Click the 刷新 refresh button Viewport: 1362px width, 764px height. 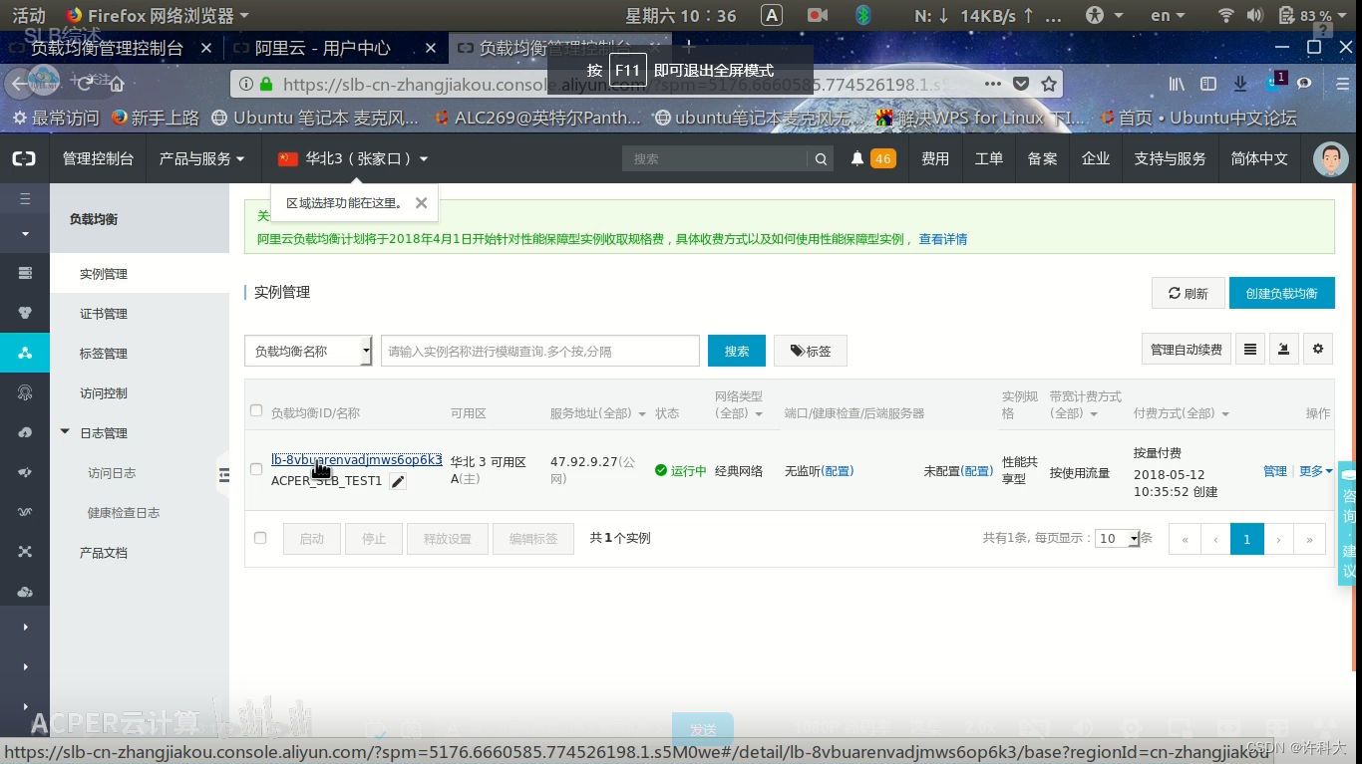click(1188, 293)
